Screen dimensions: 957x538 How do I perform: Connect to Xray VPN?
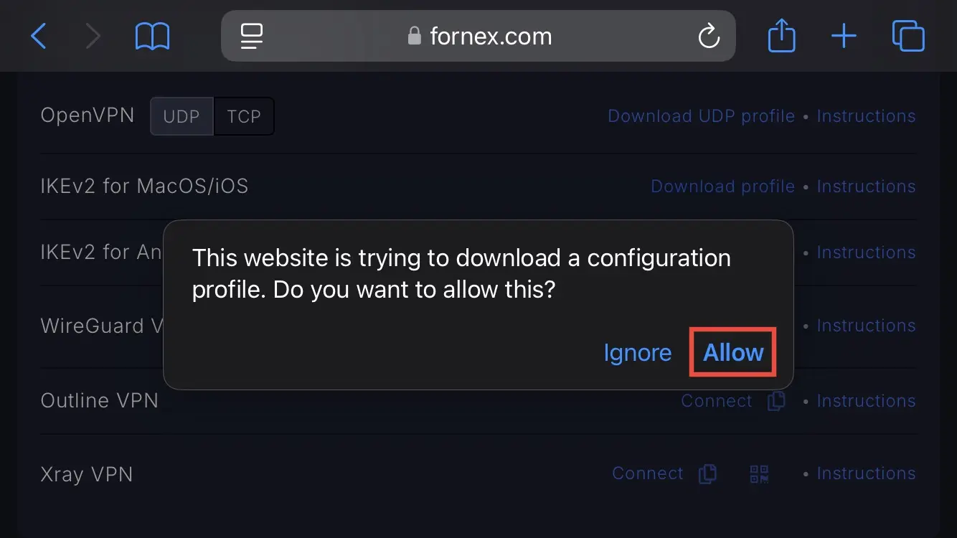[x=648, y=473]
